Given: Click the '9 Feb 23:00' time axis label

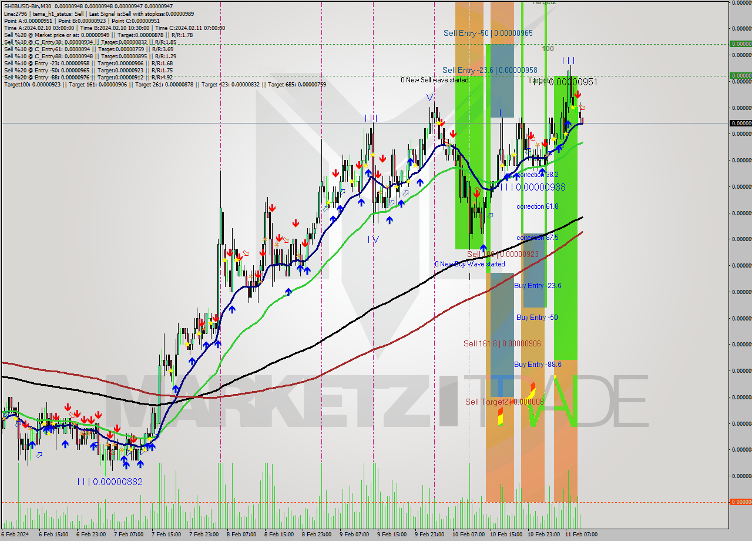Looking at the screenshot, I should click(x=429, y=535).
